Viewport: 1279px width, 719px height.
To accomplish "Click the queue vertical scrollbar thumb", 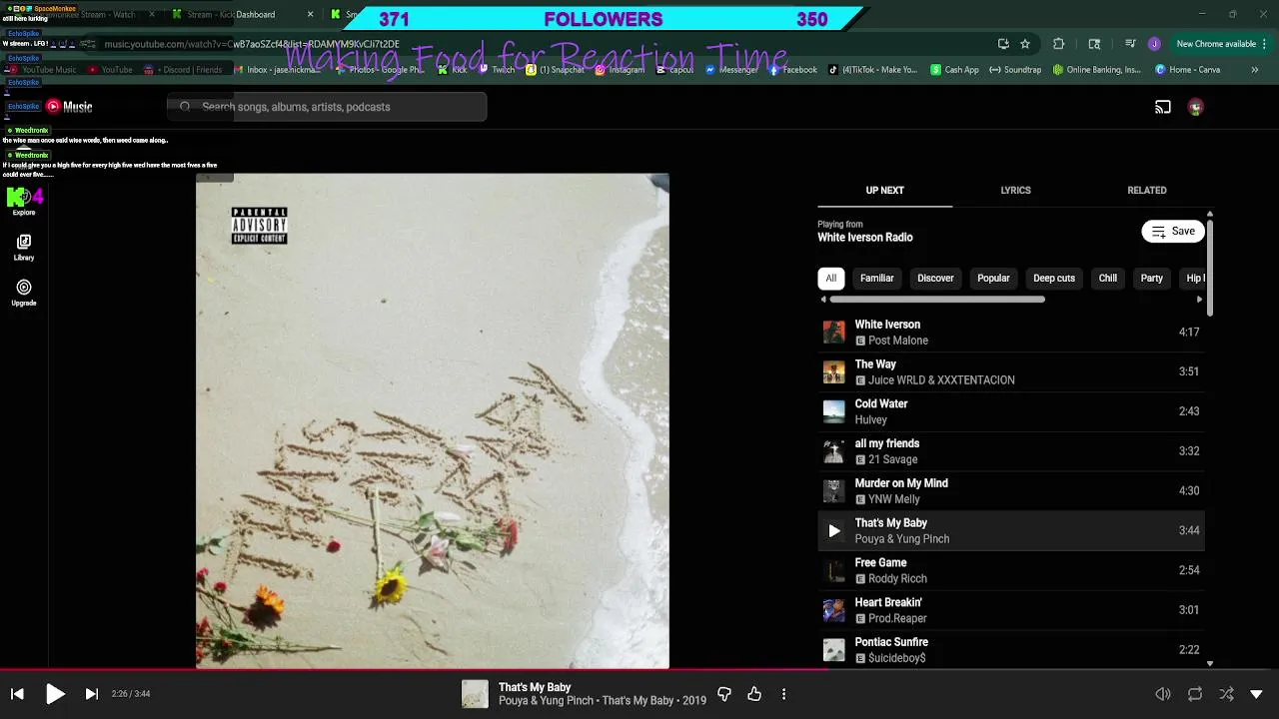I will pos(1210,267).
